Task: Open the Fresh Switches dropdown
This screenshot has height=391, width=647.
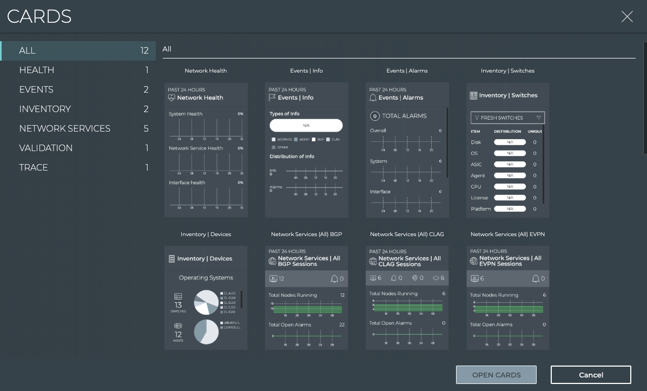Action: [507, 118]
